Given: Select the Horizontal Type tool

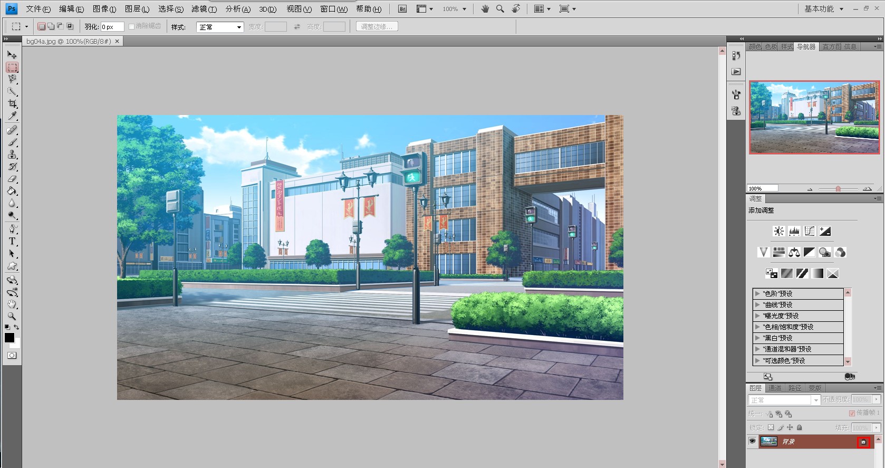Looking at the screenshot, I should 12,241.
